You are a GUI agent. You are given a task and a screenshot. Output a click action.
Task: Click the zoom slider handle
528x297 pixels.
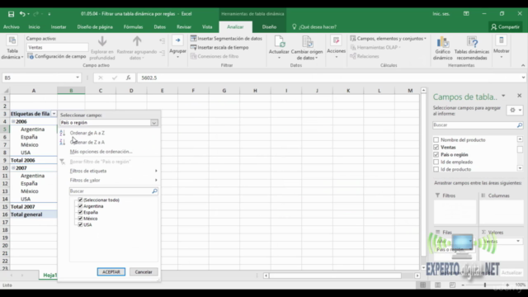[x=485, y=285]
